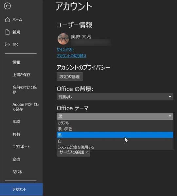Click the Home house icon
Viewport: 177px width, 196px height.
click(8, 20)
